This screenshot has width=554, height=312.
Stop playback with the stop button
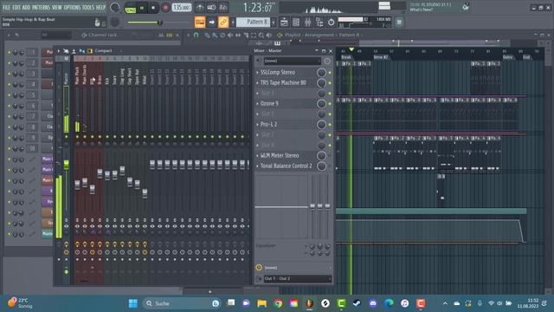pos(153,8)
